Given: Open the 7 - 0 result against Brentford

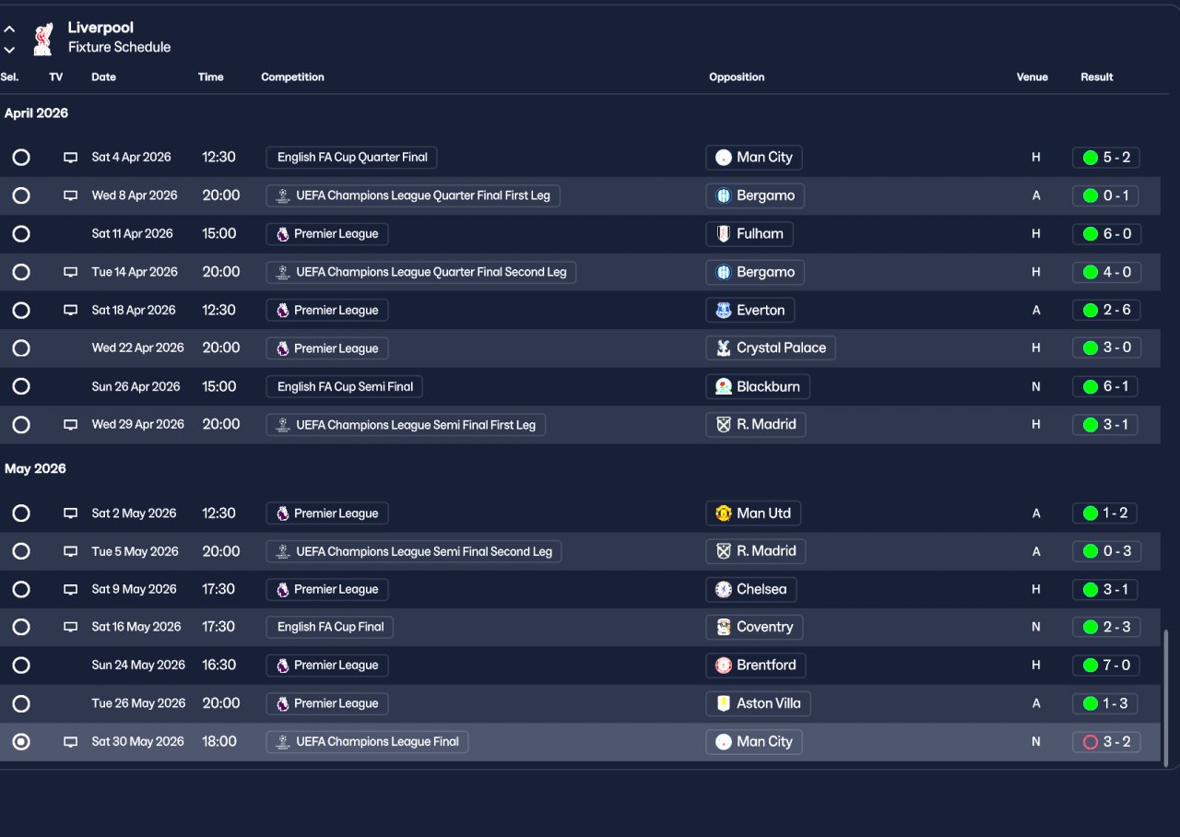Looking at the screenshot, I should (x=1106, y=666).
